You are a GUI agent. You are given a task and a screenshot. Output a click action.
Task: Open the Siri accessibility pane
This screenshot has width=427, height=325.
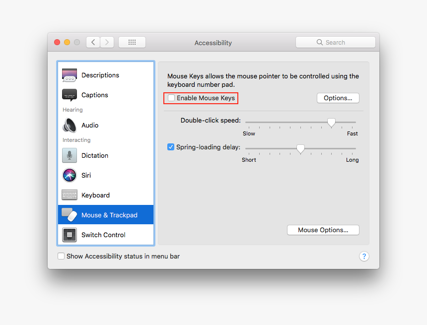[106, 175]
